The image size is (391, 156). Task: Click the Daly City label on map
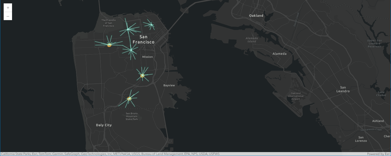pos(104,125)
